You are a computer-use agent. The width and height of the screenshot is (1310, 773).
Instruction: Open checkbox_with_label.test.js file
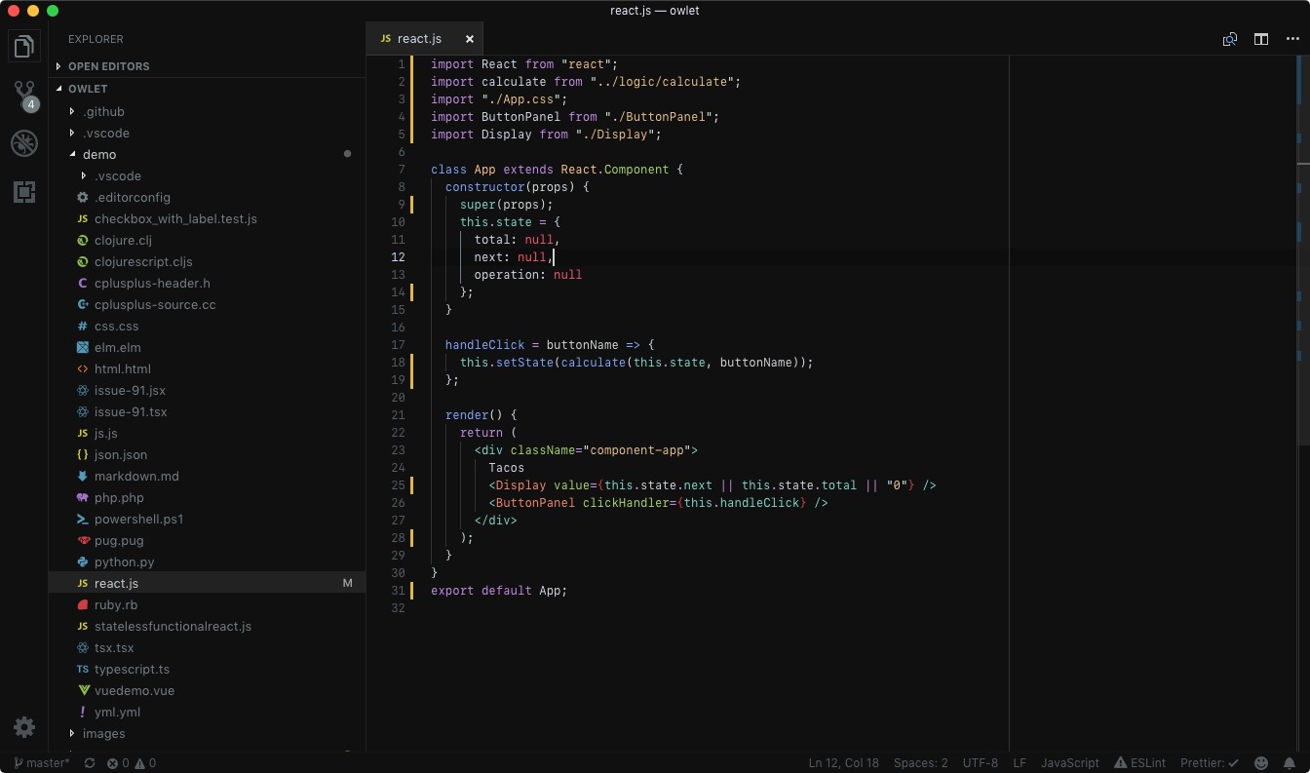[x=207, y=218]
